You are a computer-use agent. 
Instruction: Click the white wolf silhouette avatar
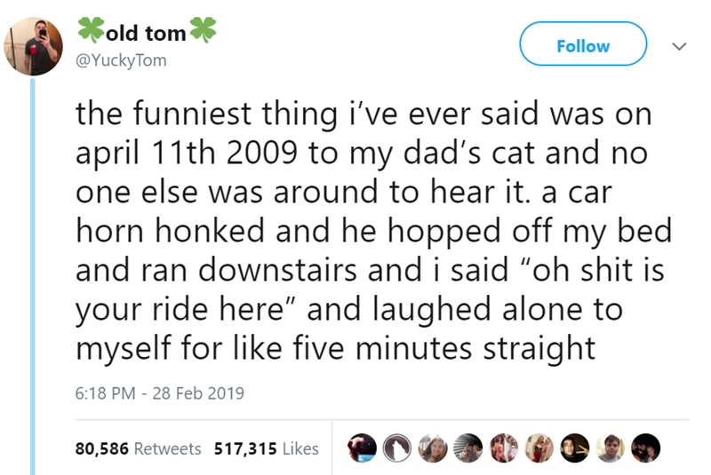coord(398,448)
